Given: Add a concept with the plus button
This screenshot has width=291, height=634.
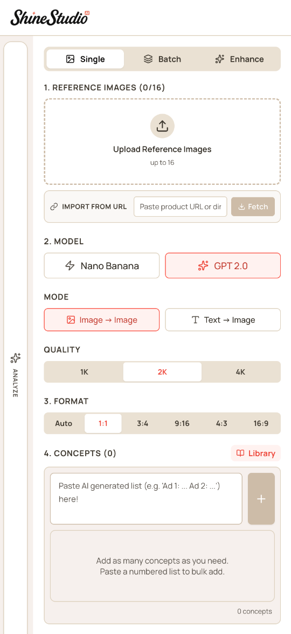Looking at the screenshot, I should 261,499.
